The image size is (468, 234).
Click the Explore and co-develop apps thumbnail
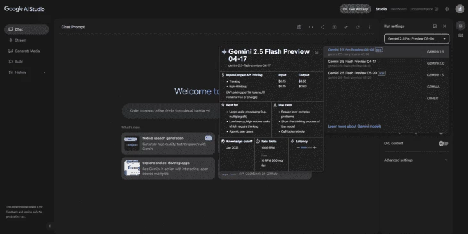[131, 168]
